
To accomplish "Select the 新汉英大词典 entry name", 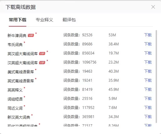I will 19,117.
